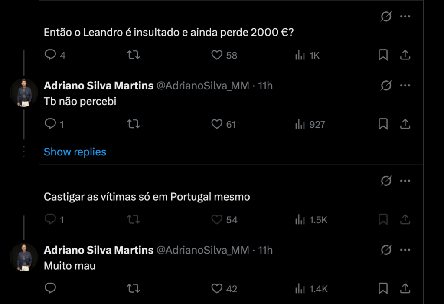Open @AdrianoSilva_MM handle on "Muito mau" reply
Viewport: 444px width, 304px height.
(202, 250)
